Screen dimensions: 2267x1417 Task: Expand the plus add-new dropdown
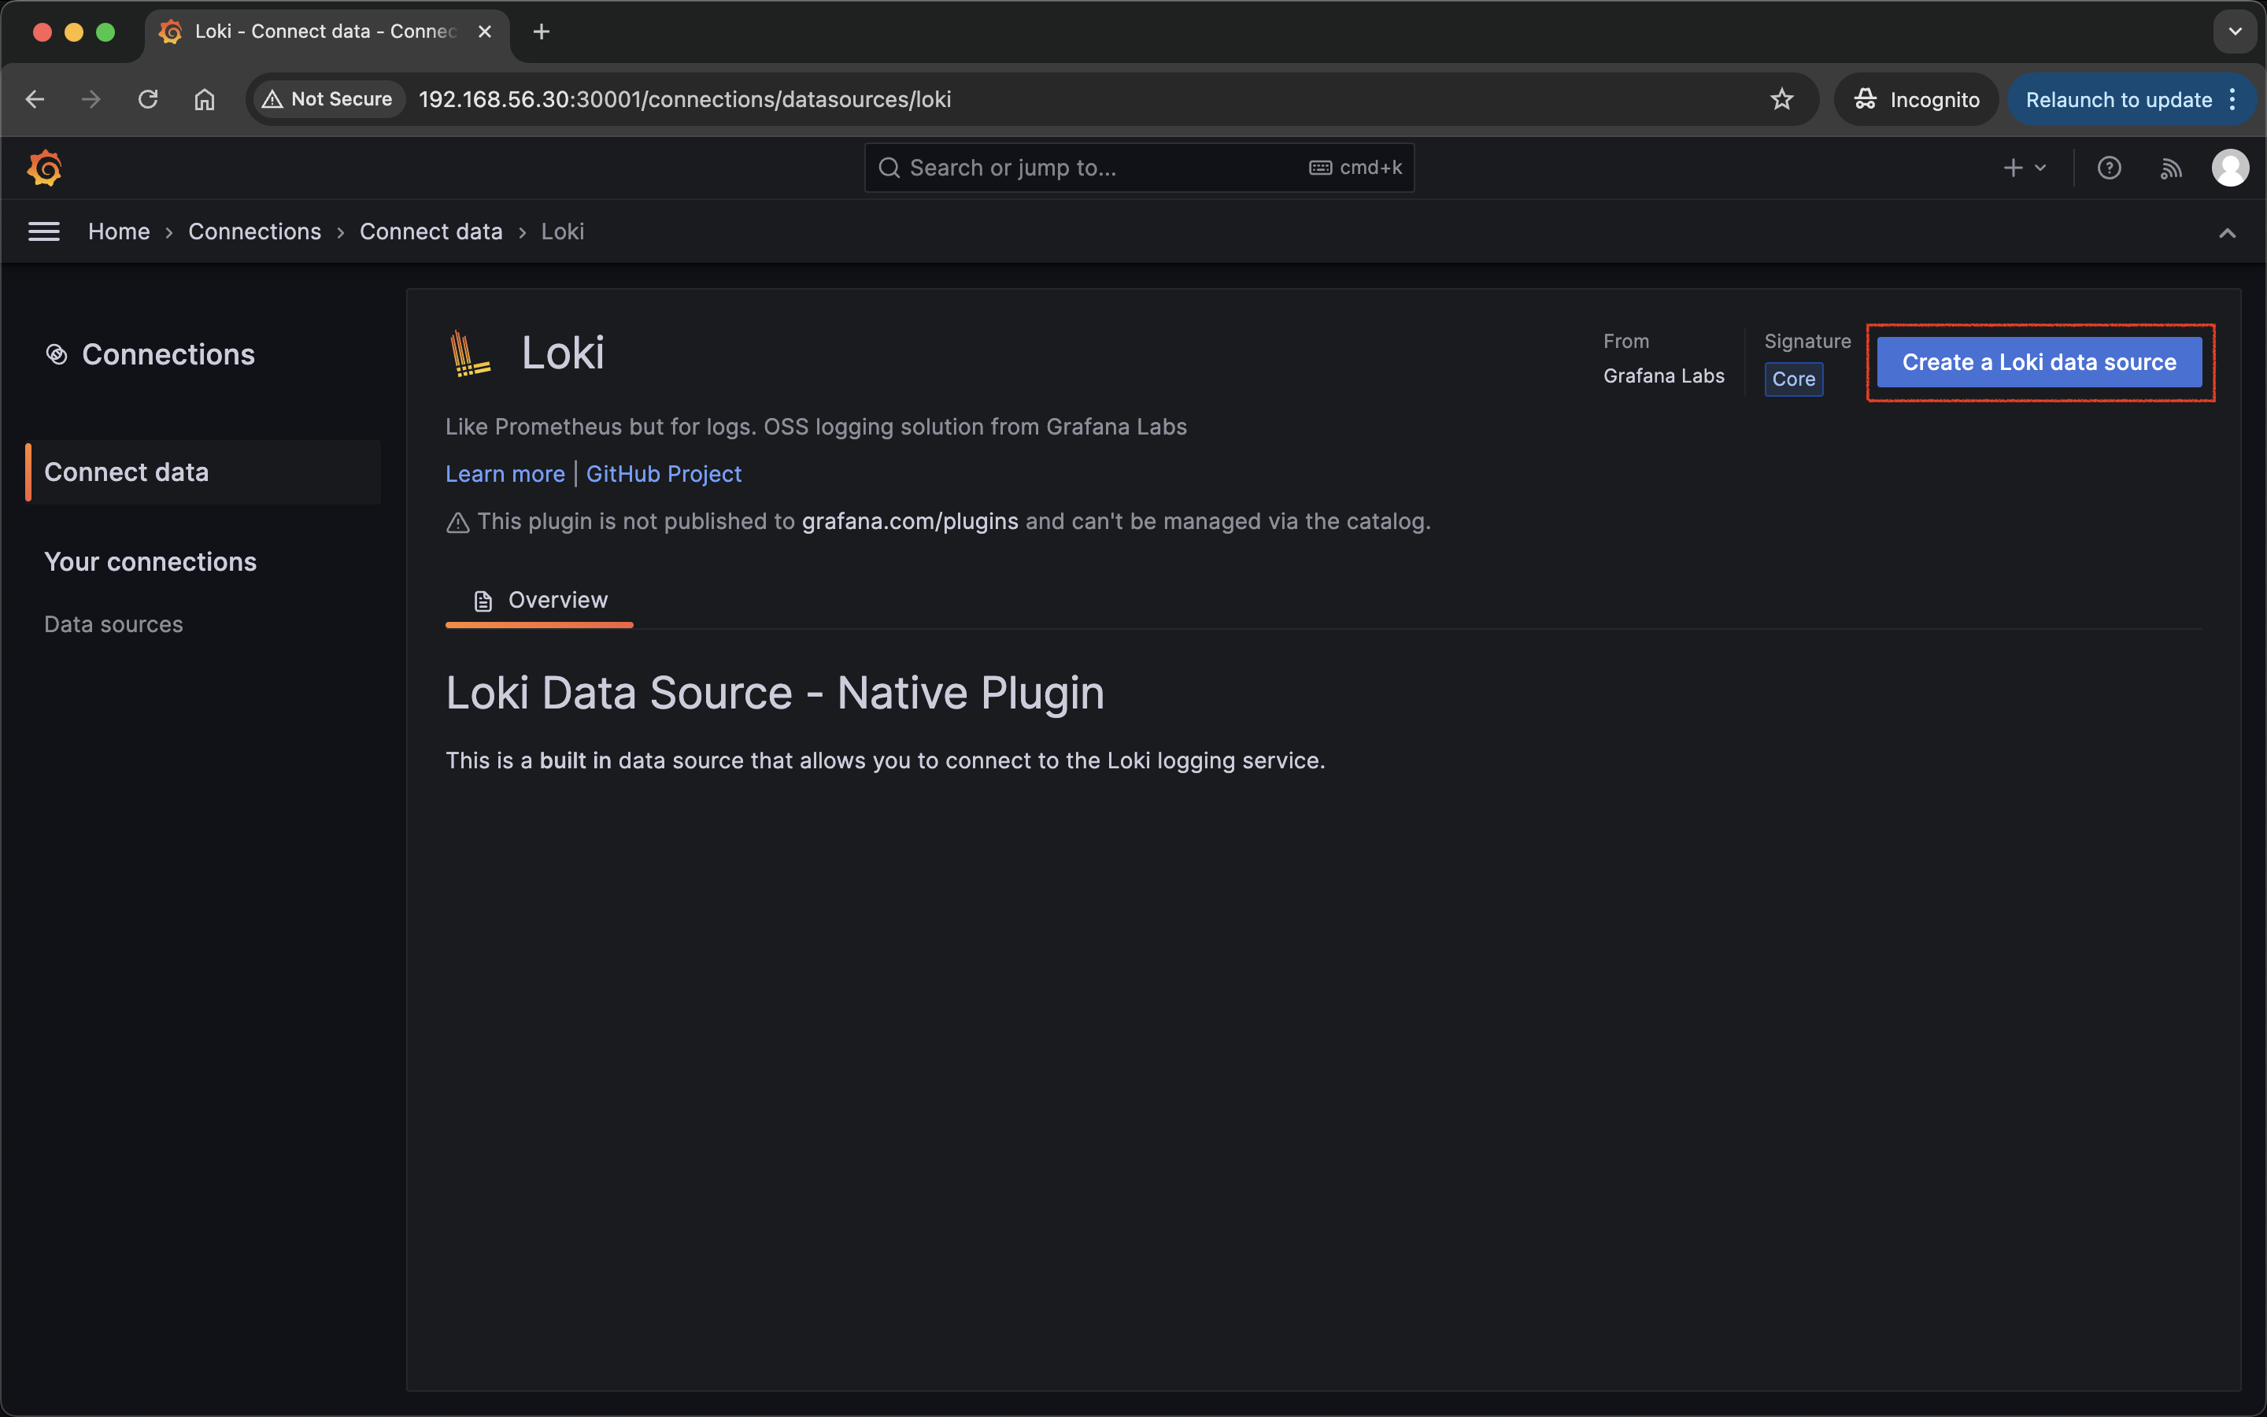pos(2024,168)
